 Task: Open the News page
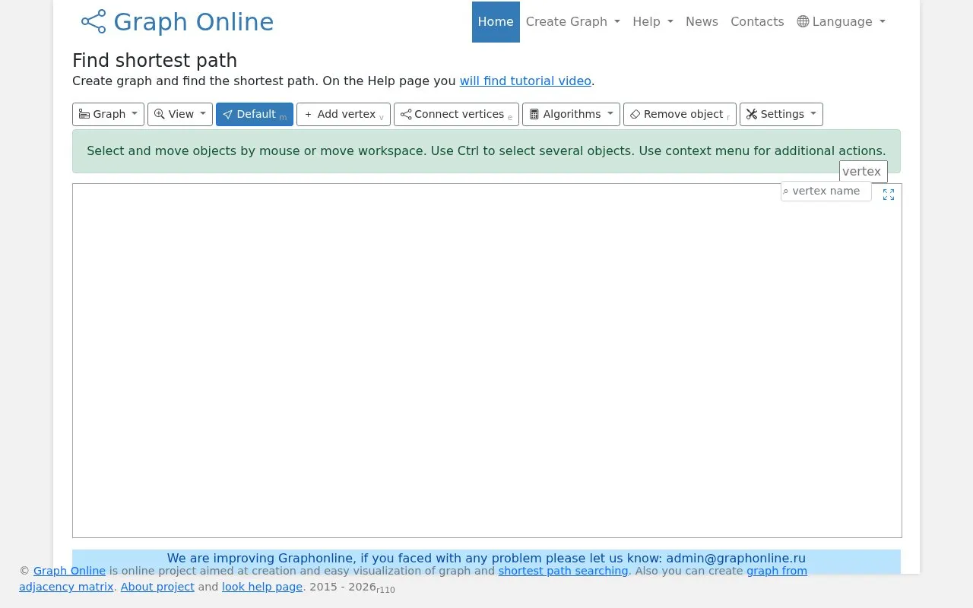tap(702, 22)
